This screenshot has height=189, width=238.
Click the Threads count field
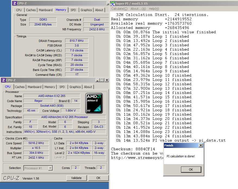coord(101,168)
